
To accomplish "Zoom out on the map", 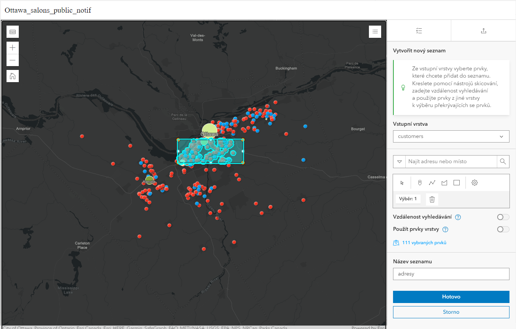I will [x=13, y=60].
